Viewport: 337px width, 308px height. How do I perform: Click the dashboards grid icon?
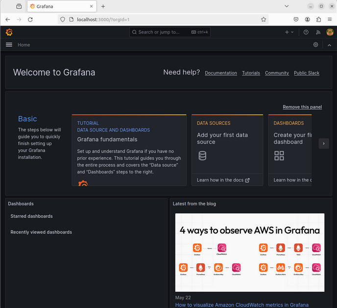pos(279,155)
